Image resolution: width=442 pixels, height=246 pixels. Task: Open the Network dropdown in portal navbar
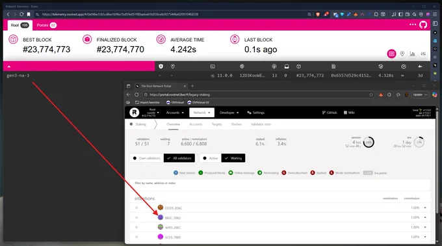click(202, 113)
